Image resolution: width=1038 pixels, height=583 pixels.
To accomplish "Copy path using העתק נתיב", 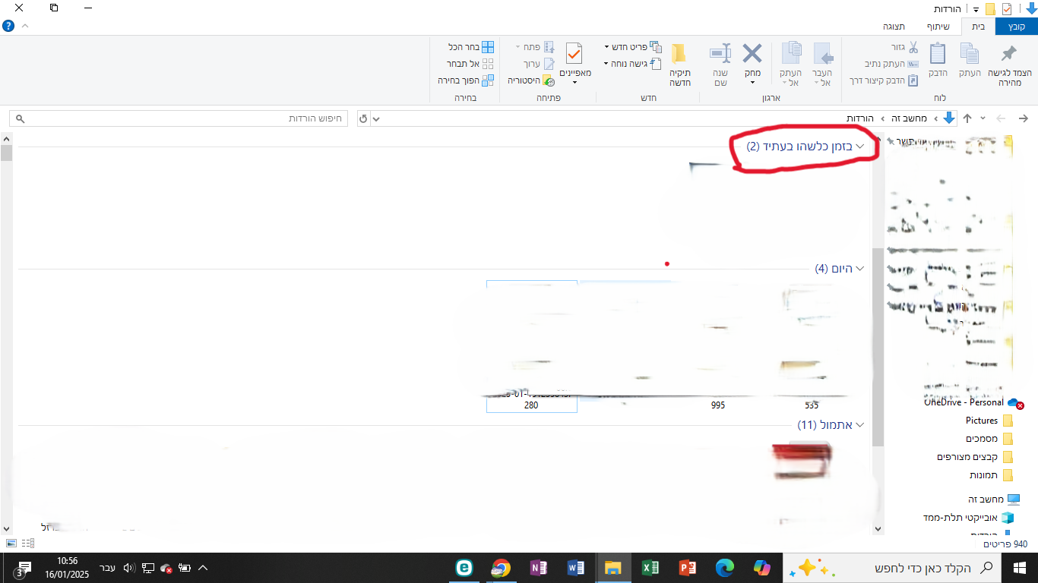I will coord(892,64).
